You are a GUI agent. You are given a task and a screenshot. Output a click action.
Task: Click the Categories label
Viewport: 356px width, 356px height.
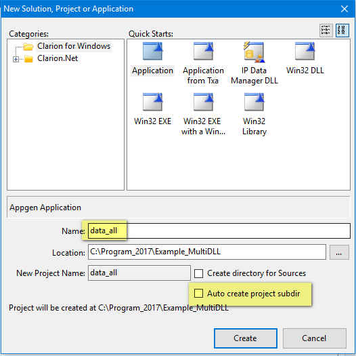(29, 34)
